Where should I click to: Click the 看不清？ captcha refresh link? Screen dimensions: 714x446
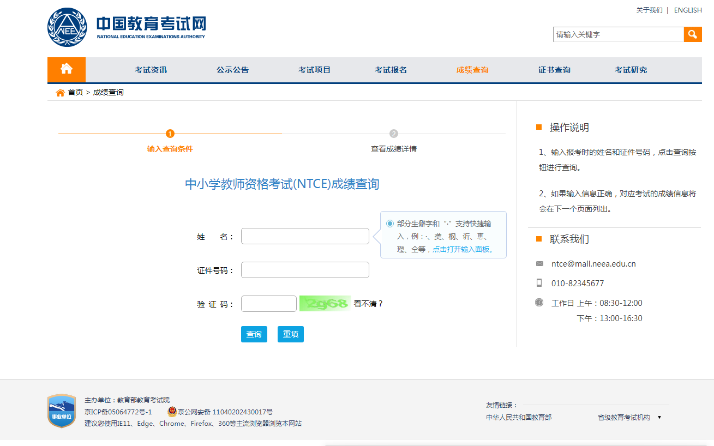(368, 304)
